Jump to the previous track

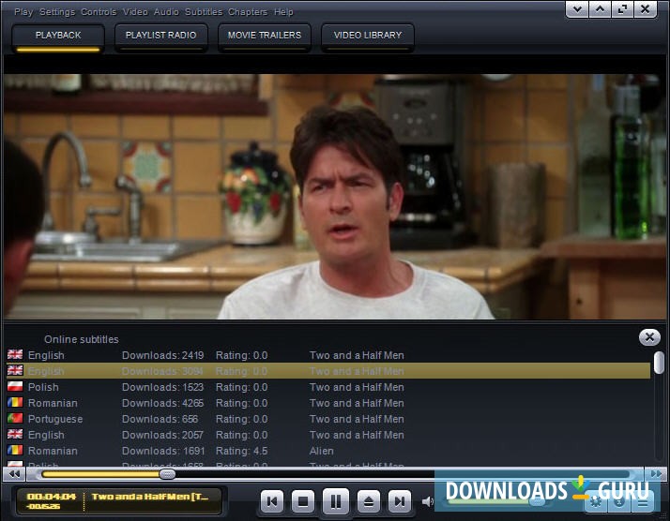tap(272, 501)
